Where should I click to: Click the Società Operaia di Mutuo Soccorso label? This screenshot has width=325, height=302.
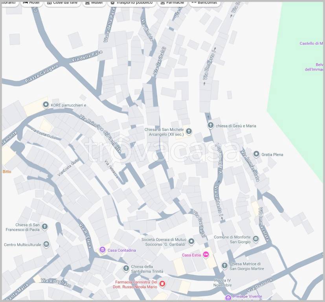(164, 242)
